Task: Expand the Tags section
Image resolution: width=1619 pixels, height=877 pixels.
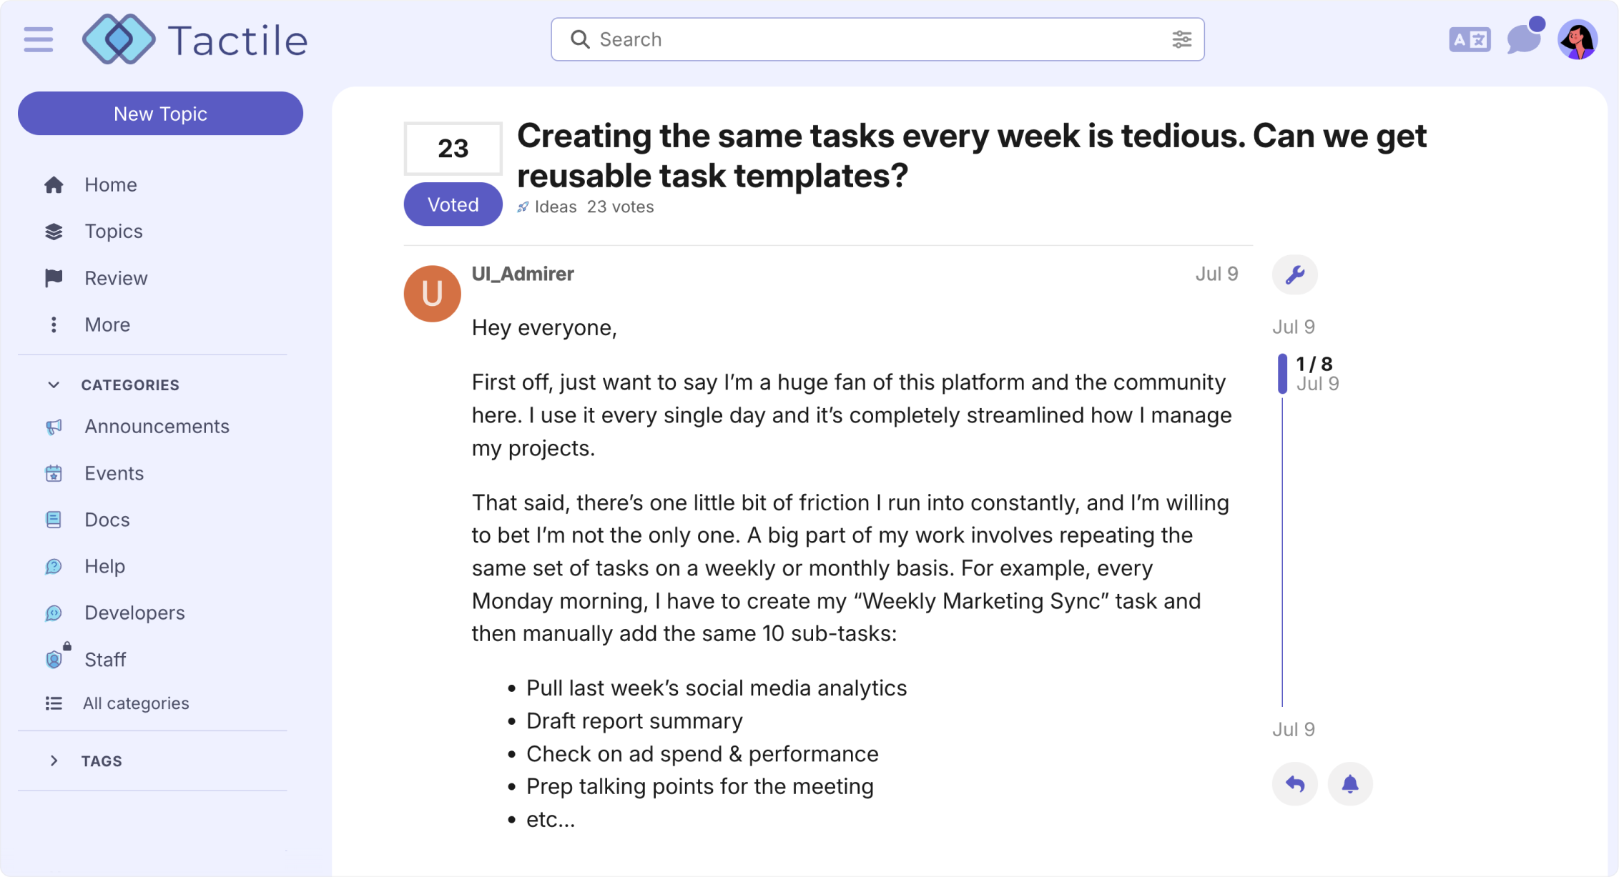Action: [x=54, y=760]
